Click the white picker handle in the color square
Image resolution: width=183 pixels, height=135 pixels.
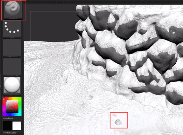pyautogui.click(x=6, y=101)
